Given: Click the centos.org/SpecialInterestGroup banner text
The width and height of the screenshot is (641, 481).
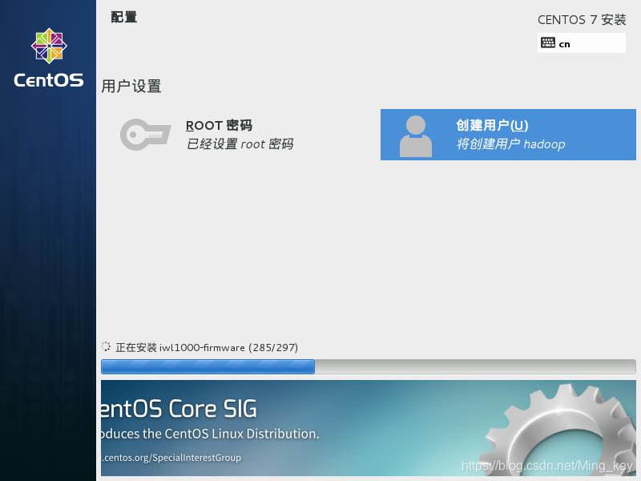Looking at the screenshot, I should pos(171,457).
